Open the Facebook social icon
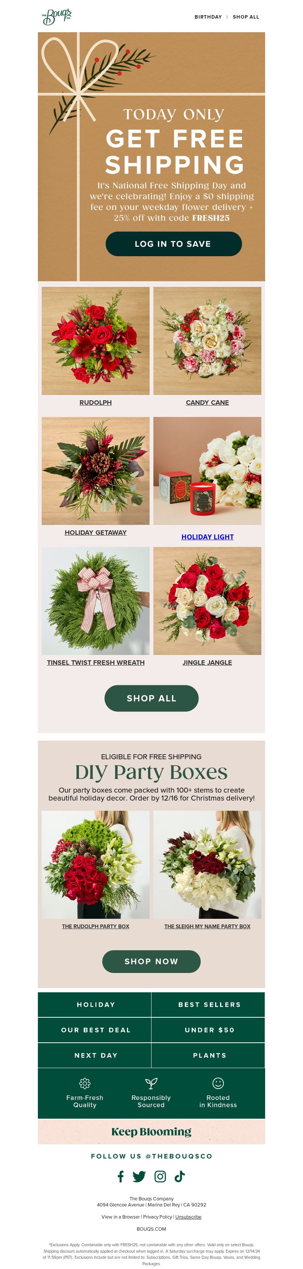303x1269 pixels. click(x=120, y=1177)
